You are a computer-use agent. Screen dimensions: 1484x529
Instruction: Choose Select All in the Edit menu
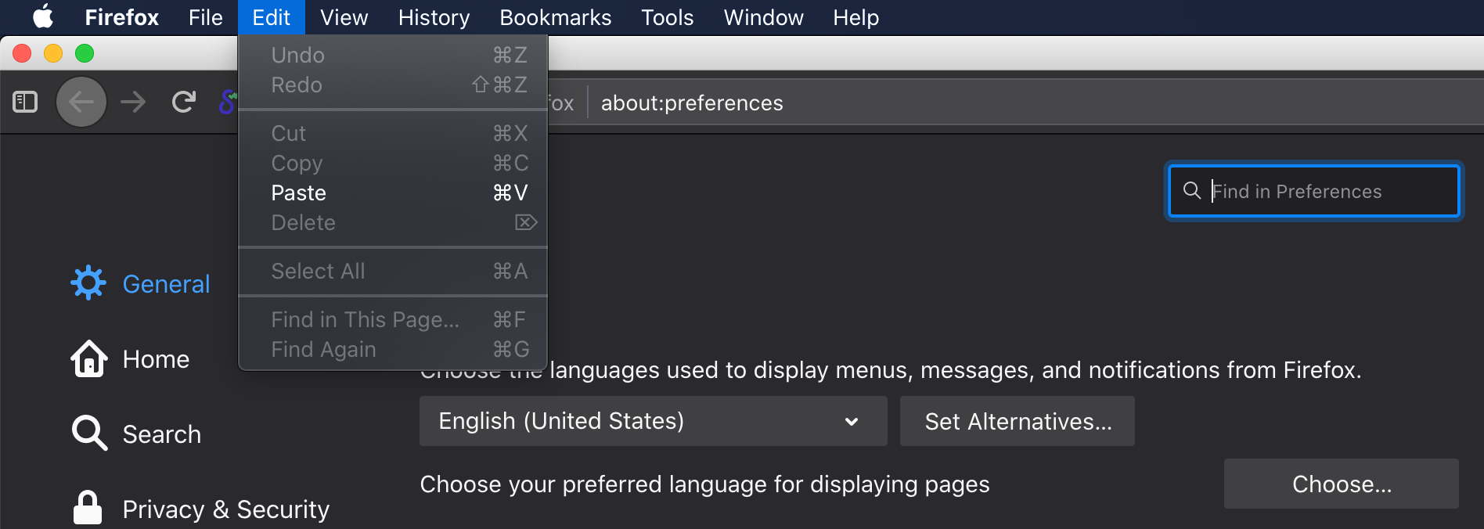(x=393, y=271)
